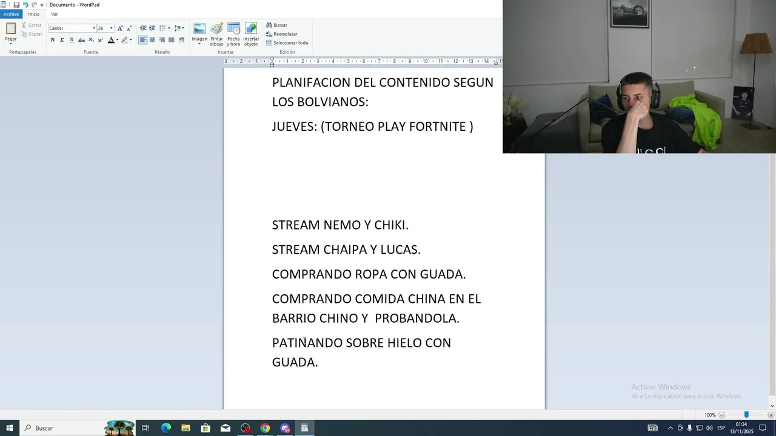Open the Mail app from the taskbar
Image resolution: width=776 pixels, height=436 pixels.
pos(226,428)
